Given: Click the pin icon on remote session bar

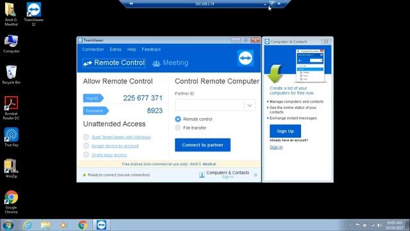Looking at the screenshot, I should pyautogui.click(x=131, y=4).
